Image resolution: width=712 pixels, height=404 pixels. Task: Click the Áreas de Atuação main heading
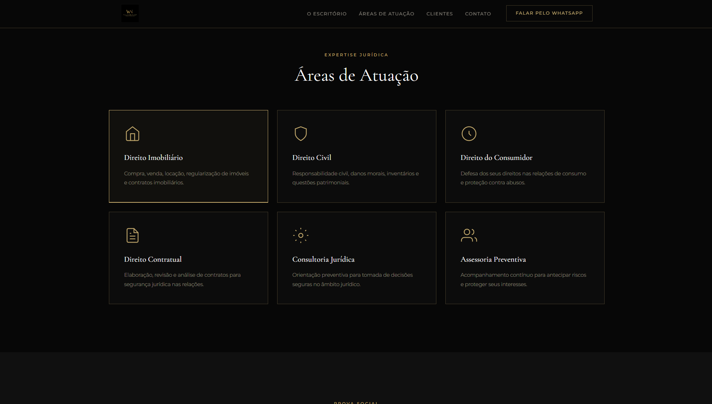pyautogui.click(x=356, y=76)
